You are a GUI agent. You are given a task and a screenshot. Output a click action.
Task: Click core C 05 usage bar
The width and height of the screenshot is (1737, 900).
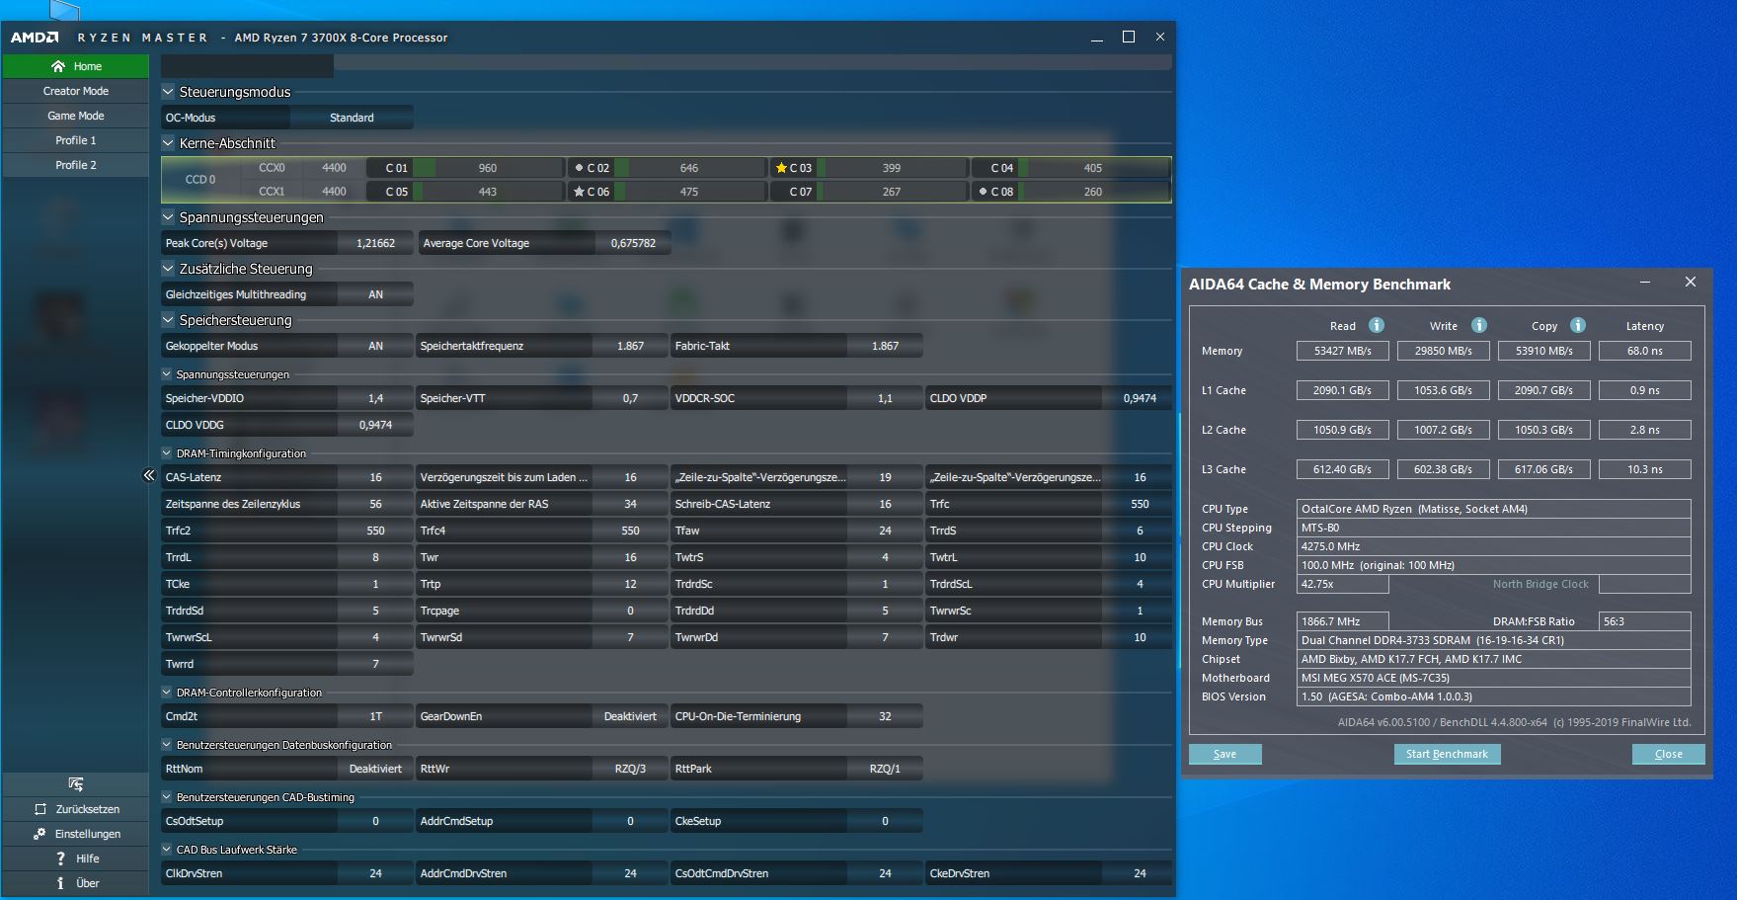(x=488, y=192)
